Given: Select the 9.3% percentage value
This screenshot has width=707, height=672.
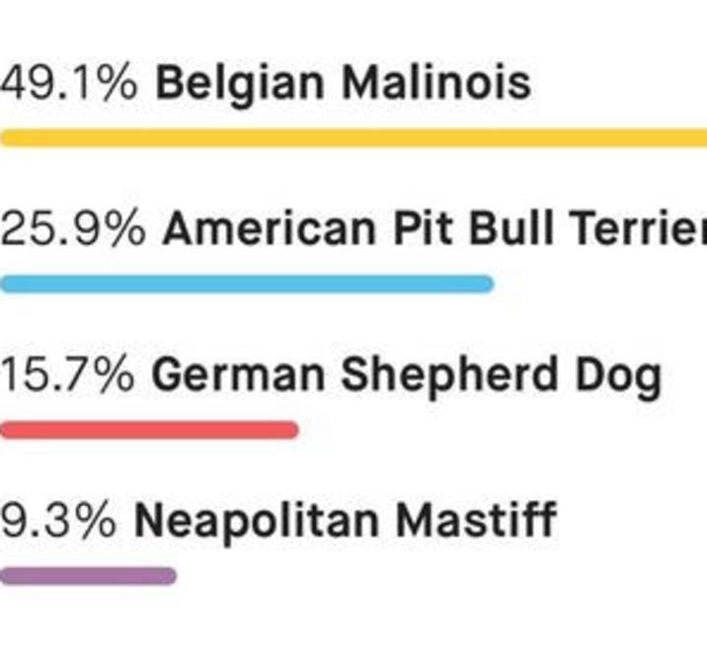Looking at the screenshot, I should coord(58,520).
